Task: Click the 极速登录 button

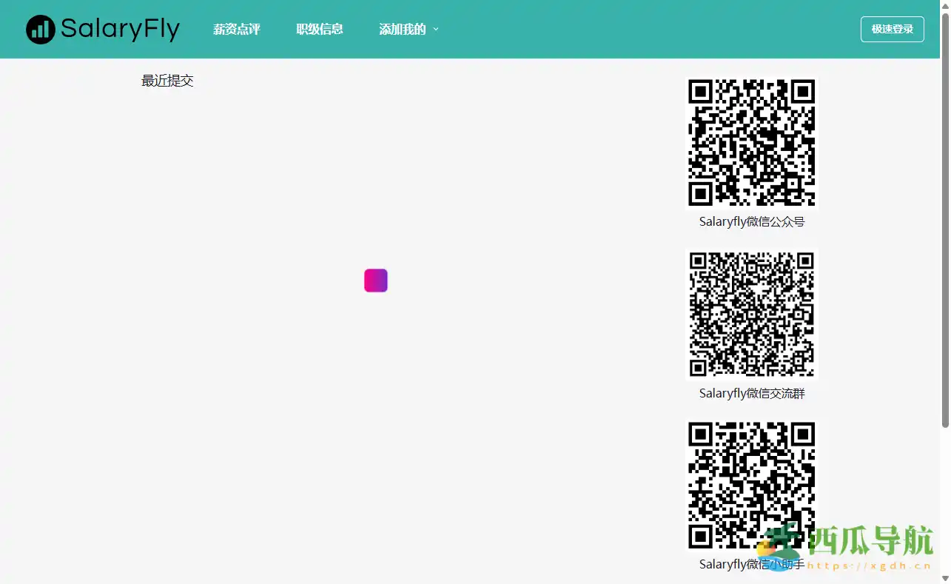Action: click(892, 29)
